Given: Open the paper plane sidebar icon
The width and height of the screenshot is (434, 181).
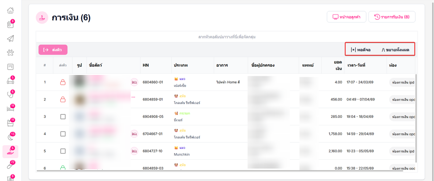Looking at the screenshot, I should coord(10,39).
